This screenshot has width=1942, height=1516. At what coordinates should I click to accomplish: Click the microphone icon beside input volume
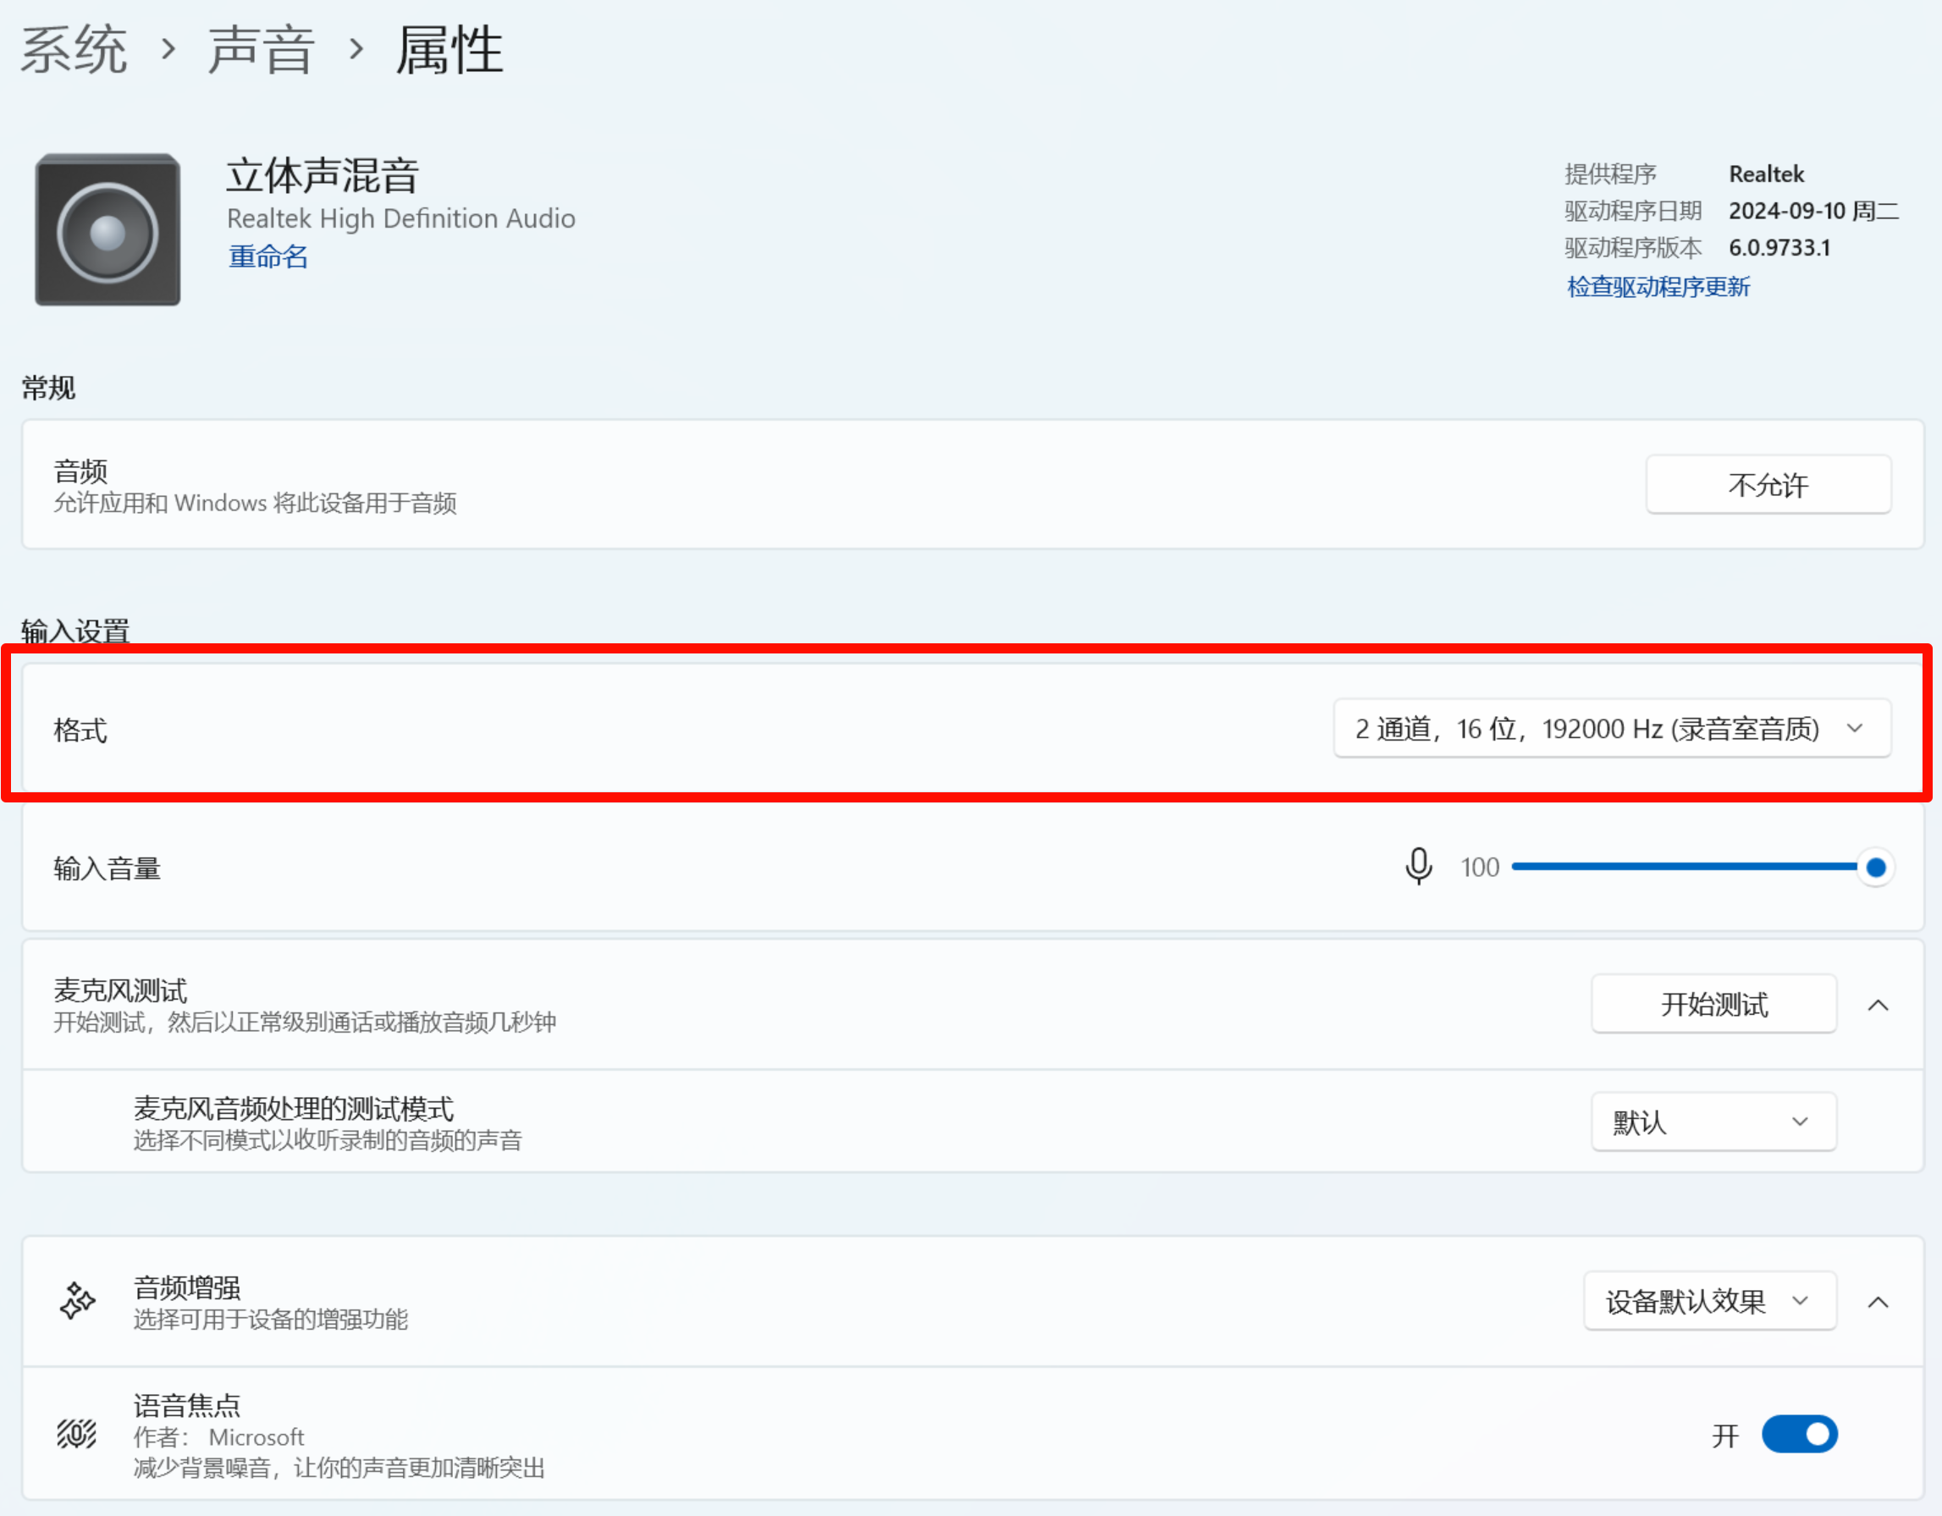click(x=1418, y=866)
